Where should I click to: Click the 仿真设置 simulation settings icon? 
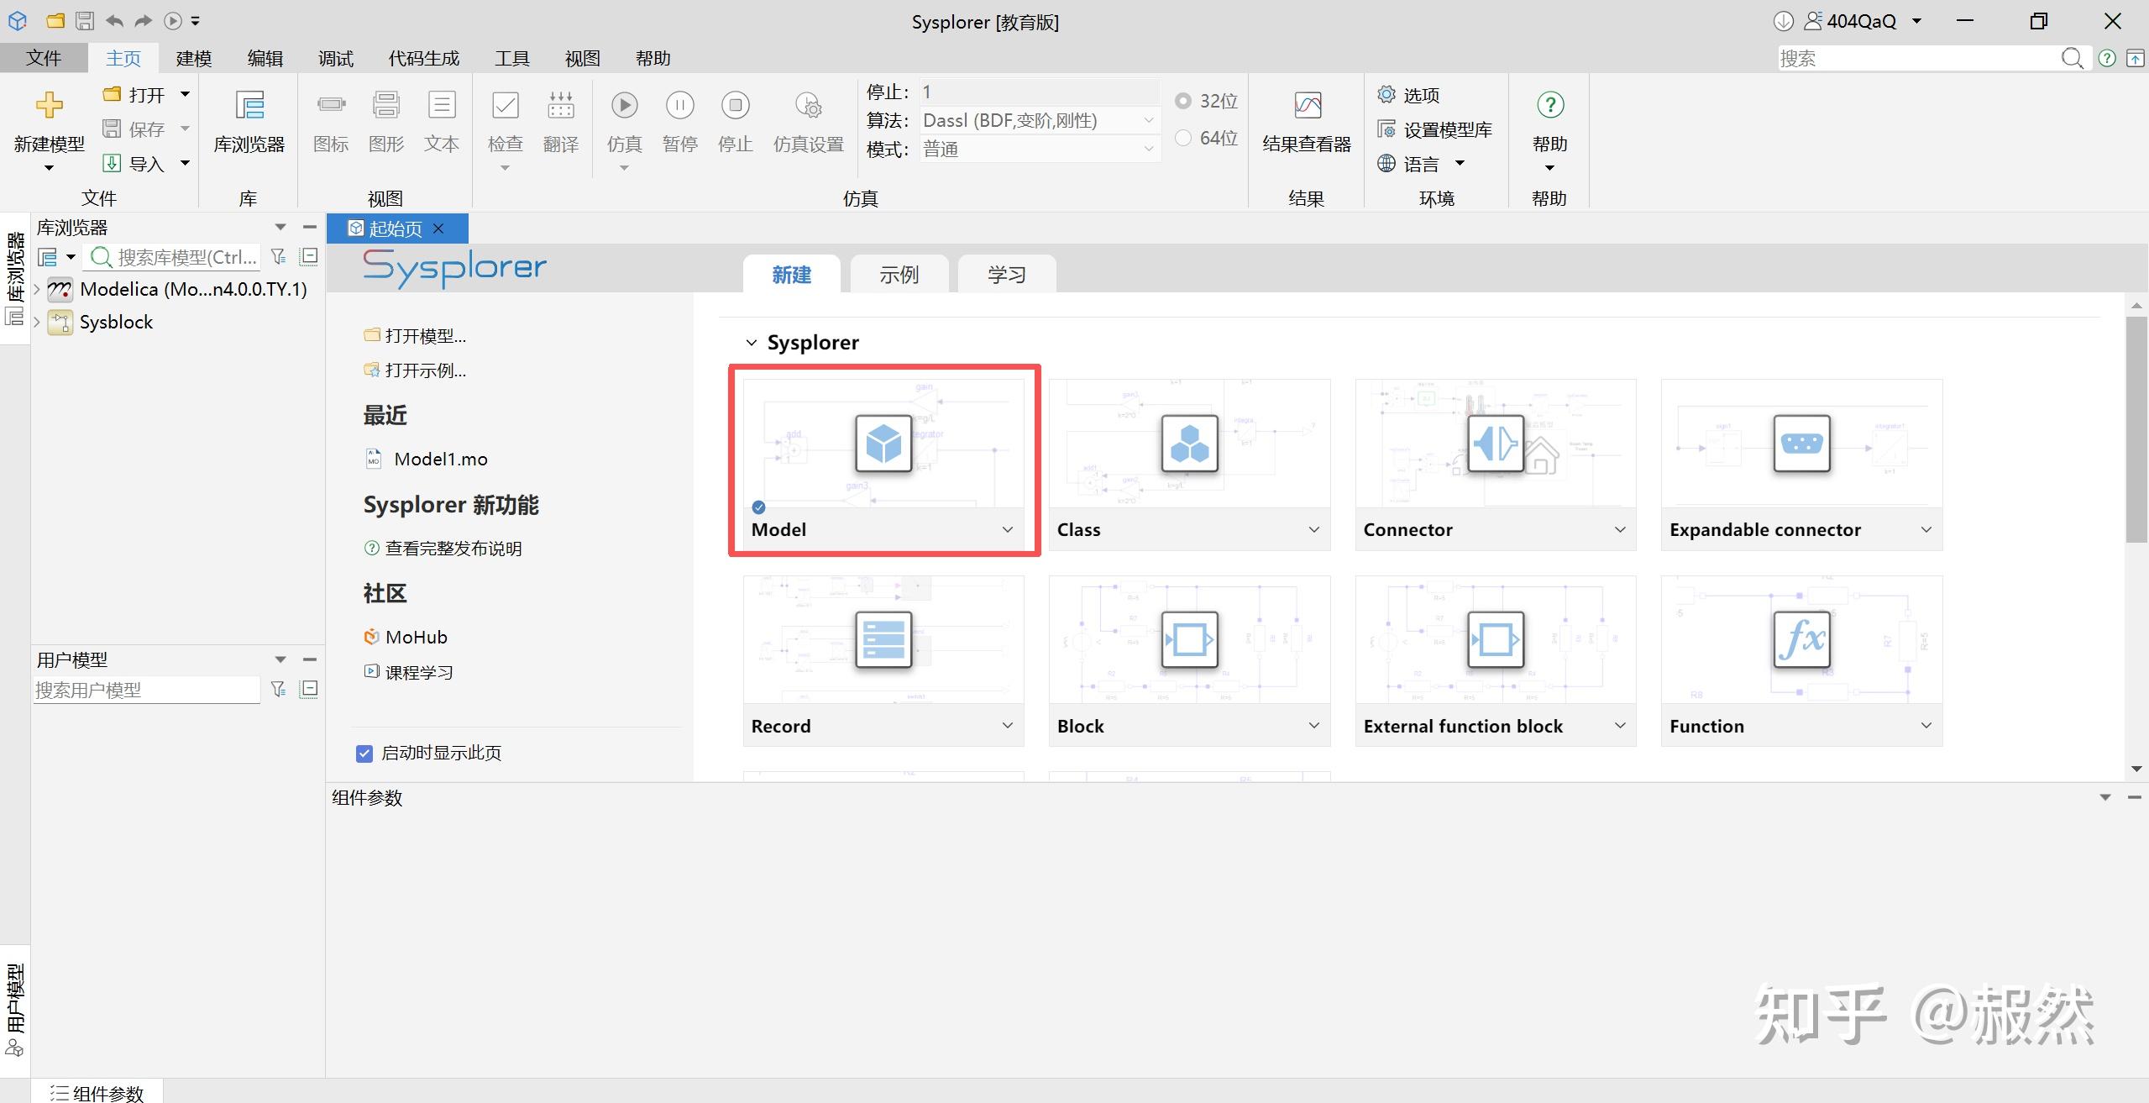(x=808, y=106)
